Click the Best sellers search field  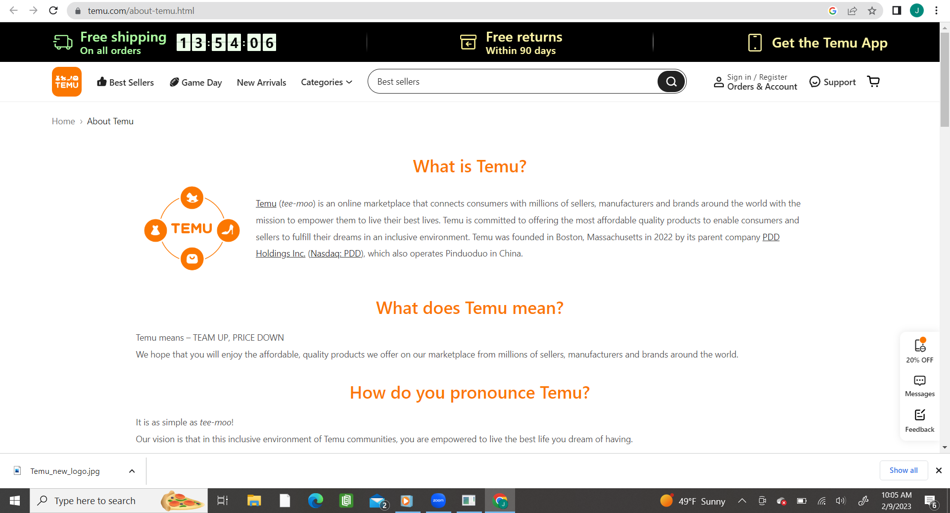coord(512,82)
